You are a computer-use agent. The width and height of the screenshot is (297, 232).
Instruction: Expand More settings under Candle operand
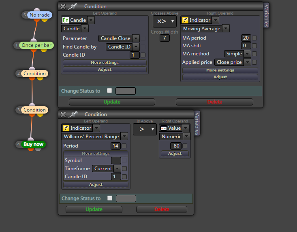105,63
